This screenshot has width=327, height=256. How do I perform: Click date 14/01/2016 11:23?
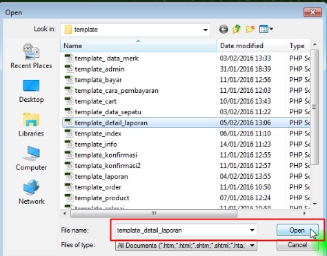pos(245,144)
